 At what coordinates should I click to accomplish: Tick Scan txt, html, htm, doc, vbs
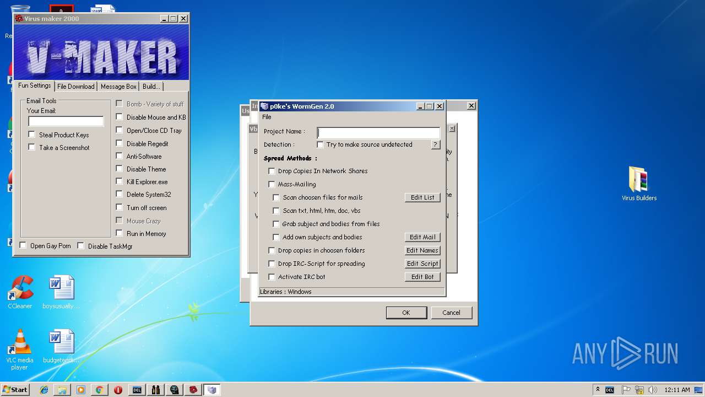[x=276, y=211]
